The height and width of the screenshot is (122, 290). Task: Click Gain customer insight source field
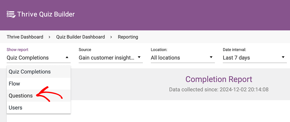point(111,58)
